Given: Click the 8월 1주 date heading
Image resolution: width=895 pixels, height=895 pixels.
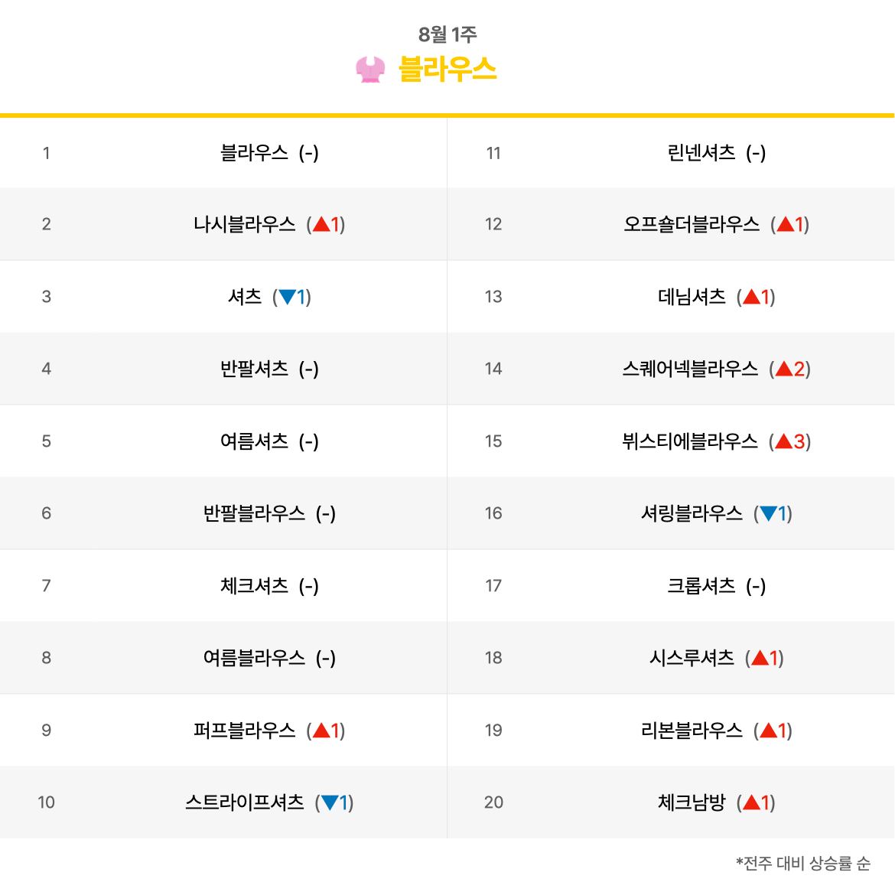Looking at the screenshot, I should coord(447,34).
